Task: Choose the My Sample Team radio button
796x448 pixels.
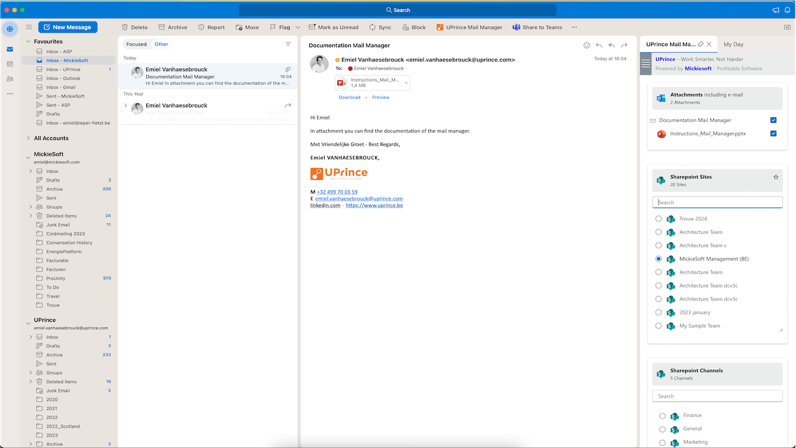Action: (x=658, y=326)
